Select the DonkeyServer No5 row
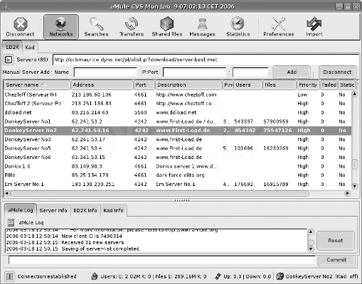Screen dimensions: 362x284 (177, 148)
